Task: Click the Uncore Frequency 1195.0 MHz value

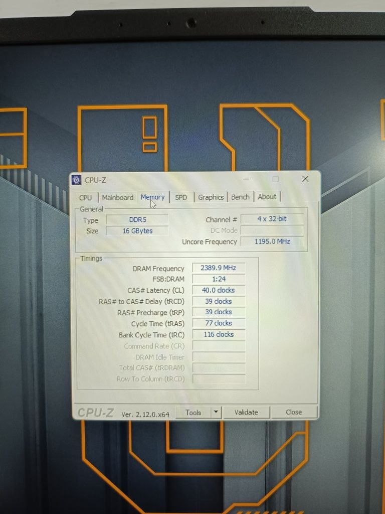Action: coord(272,241)
